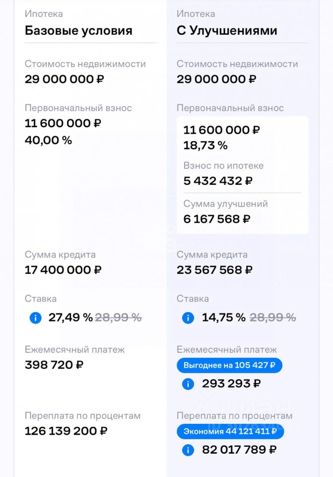Tap the 'Выгоднее на 105 427 ₽' badge
333x477 pixels.
pyautogui.click(x=229, y=365)
